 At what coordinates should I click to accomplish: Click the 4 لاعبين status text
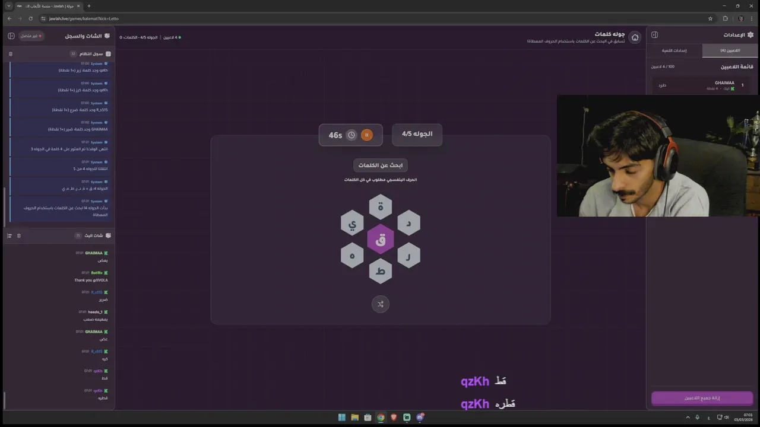click(x=171, y=37)
